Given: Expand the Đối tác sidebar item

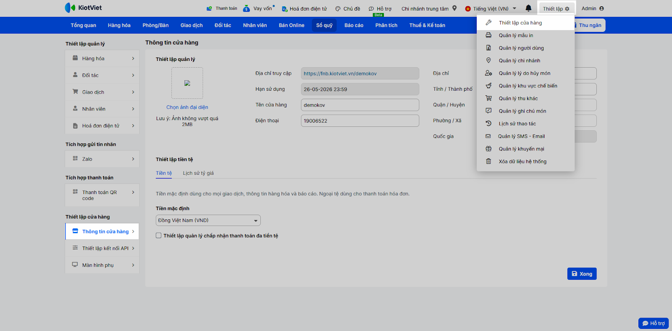Looking at the screenshot, I should tap(102, 75).
